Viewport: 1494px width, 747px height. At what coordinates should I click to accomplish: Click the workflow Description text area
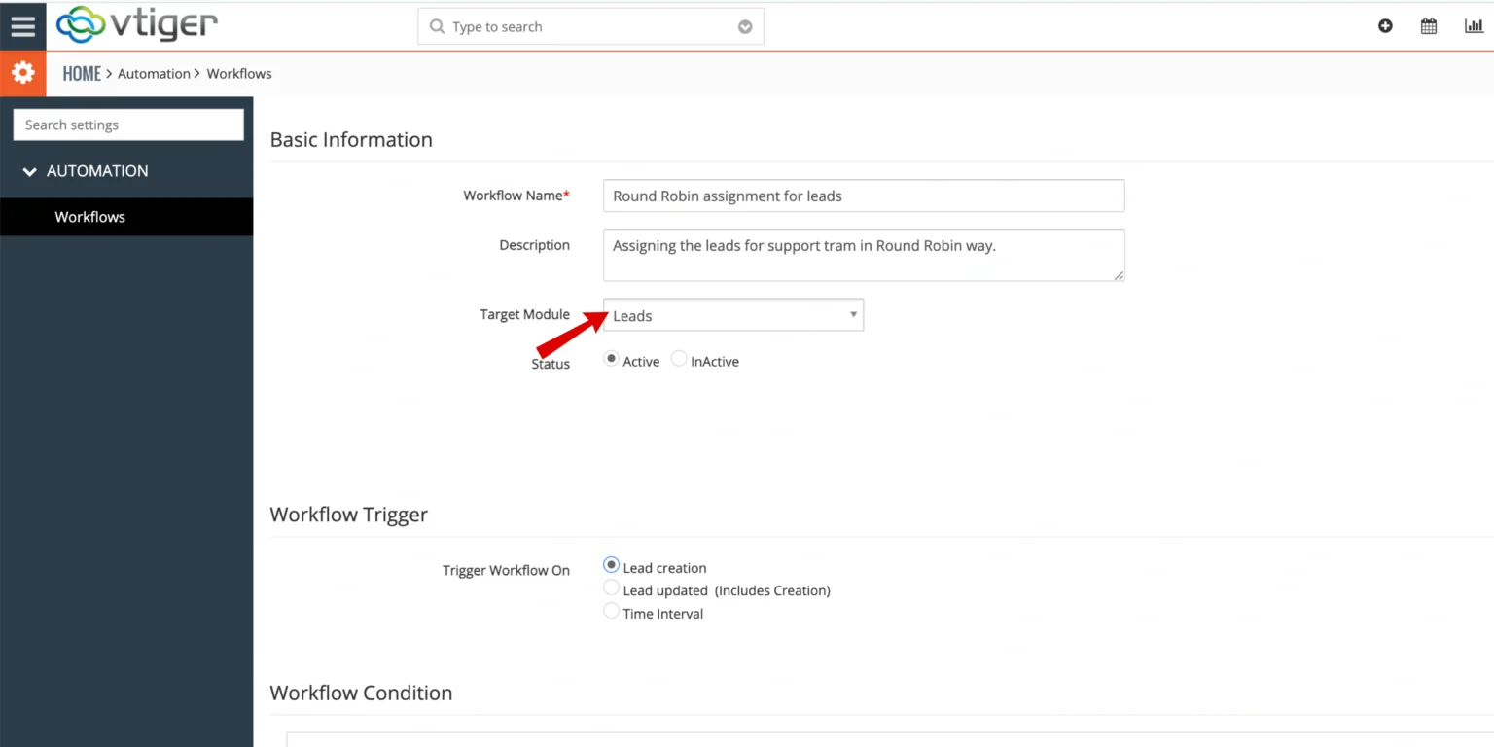tap(863, 255)
